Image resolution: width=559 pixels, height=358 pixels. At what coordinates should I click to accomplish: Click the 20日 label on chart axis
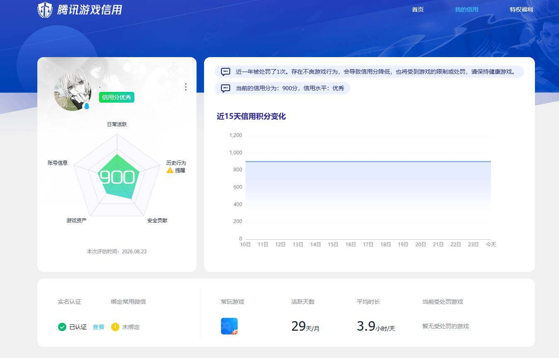(x=420, y=244)
